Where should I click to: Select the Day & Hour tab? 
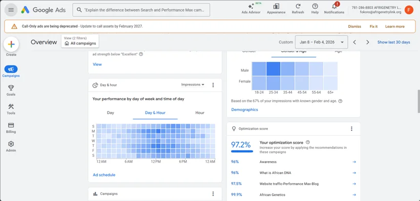[155, 113]
